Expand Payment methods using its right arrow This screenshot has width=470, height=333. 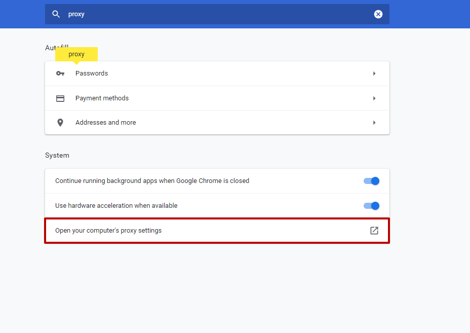point(374,98)
